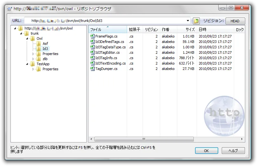Viewport: 257px width, 166px height.
Task: Sort by the 作者 column header
Action: coord(166,30)
